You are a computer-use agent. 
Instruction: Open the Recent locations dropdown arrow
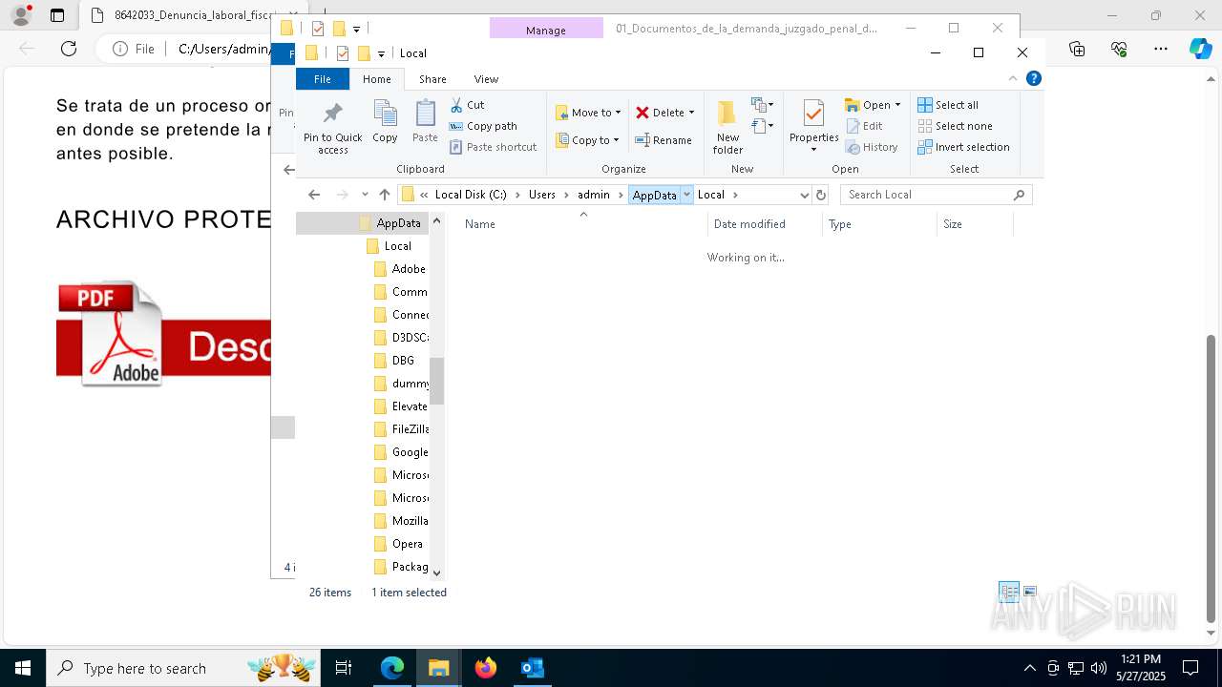[x=365, y=195]
